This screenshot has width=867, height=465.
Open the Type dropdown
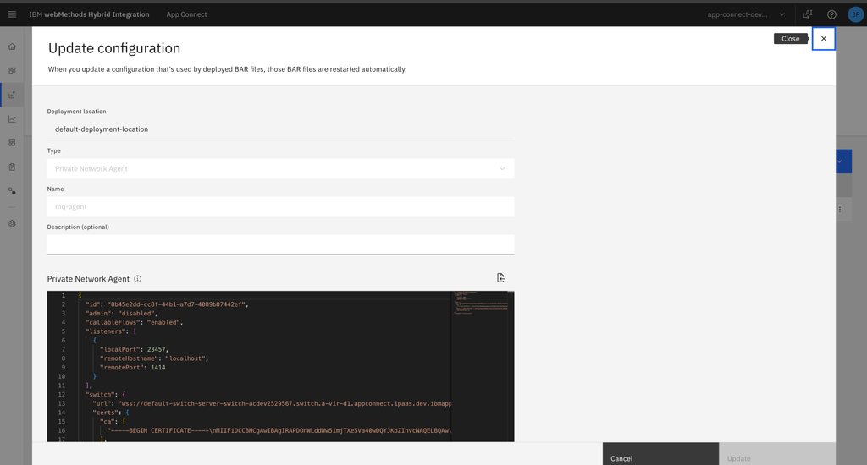coord(280,169)
